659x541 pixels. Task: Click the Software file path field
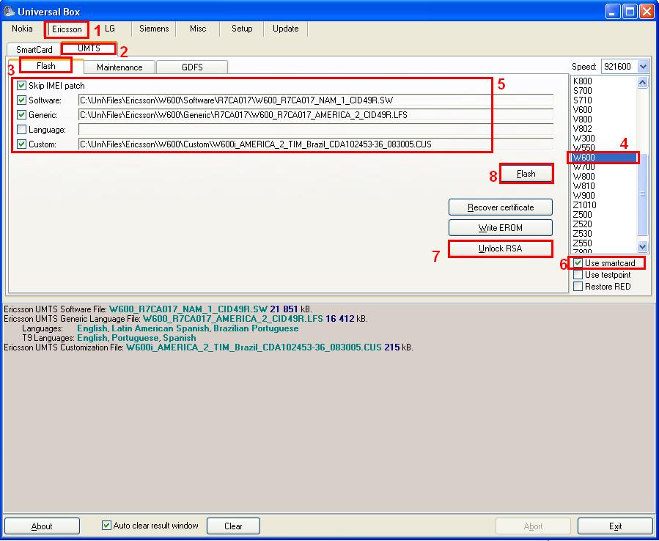click(315, 100)
